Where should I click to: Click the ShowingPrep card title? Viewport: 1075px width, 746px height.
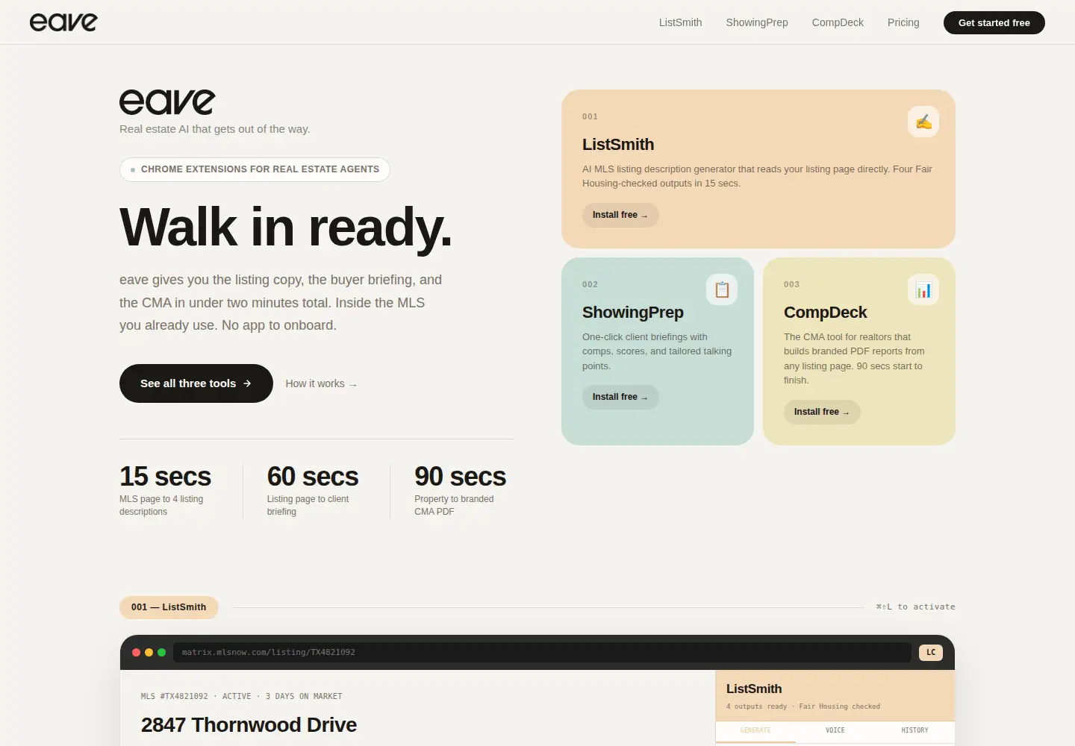(633, 313)
